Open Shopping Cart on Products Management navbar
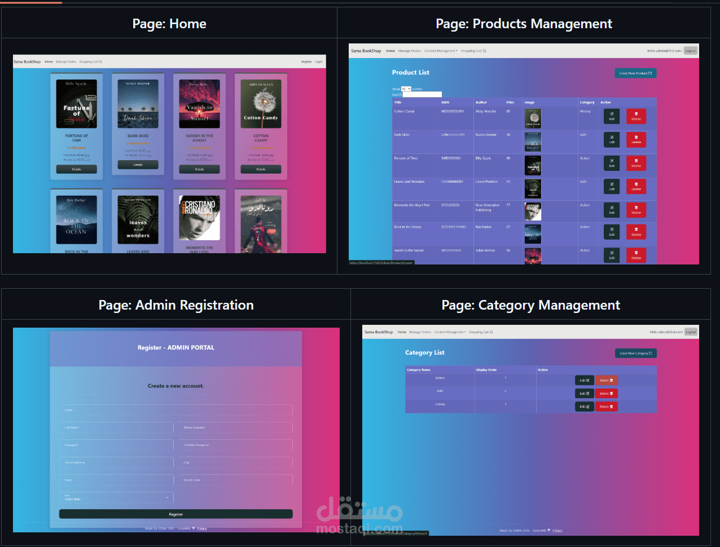Image resolution: width=720 pixels, height=547 pixels. click(x=473, y=51)
